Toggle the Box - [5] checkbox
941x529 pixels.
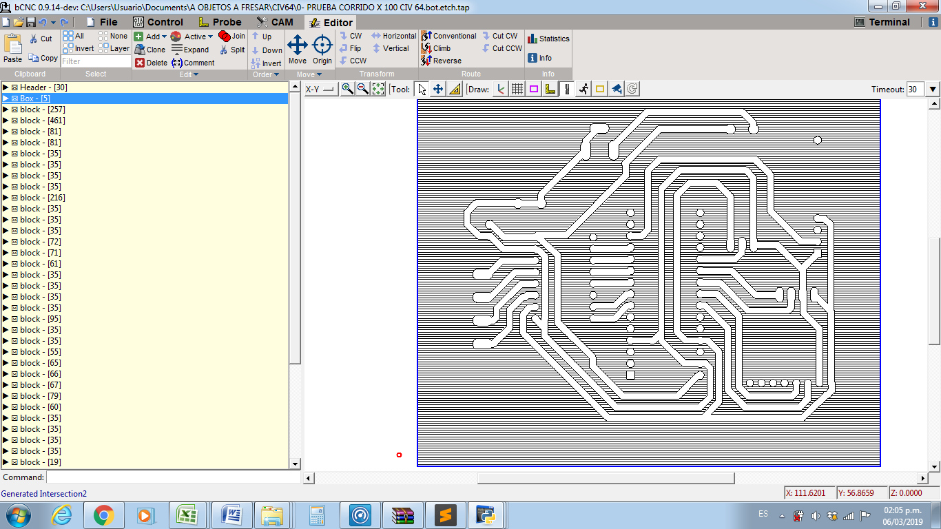pos(15,98)
